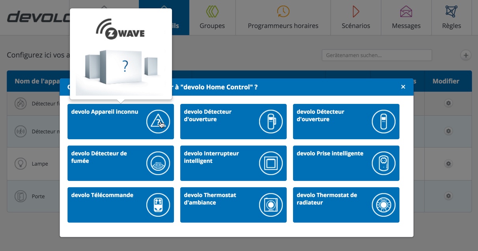Add a devolo Prise intelligente device

346,163
